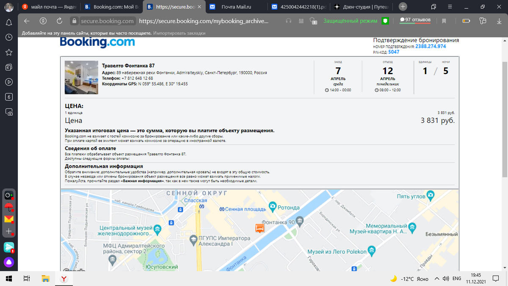This screenshot has height=286, width=508.
Task: Open the user profile avatar
Action: [8, 7]
